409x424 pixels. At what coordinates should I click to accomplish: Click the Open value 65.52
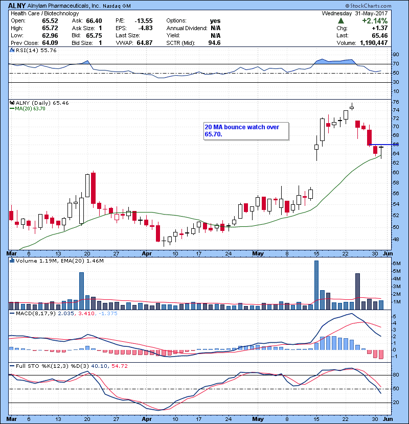click(x=50, y=21)
